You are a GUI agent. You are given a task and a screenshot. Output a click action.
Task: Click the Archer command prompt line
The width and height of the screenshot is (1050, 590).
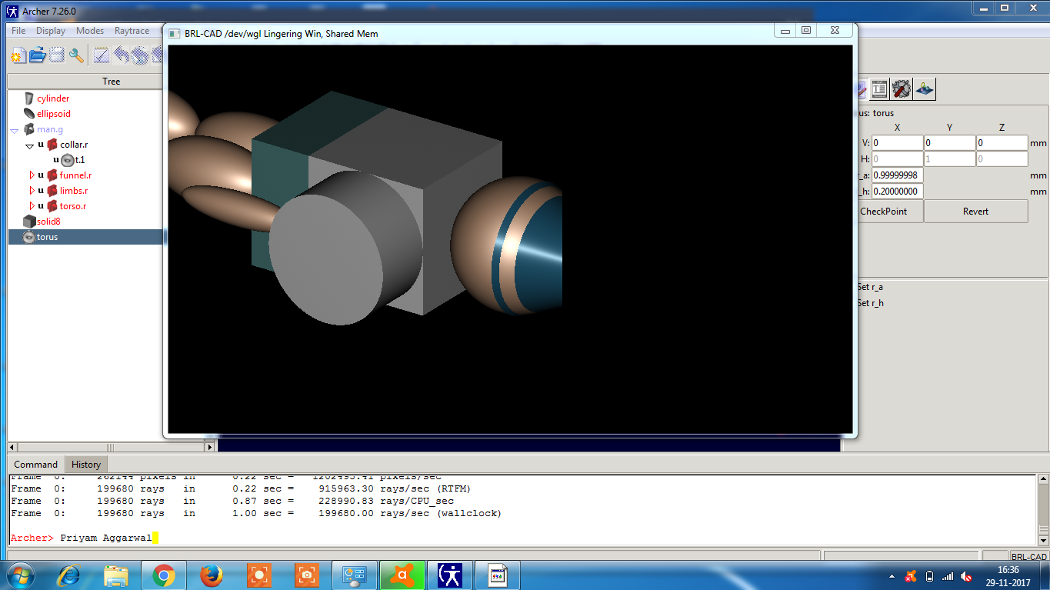[x=523, y=538]
